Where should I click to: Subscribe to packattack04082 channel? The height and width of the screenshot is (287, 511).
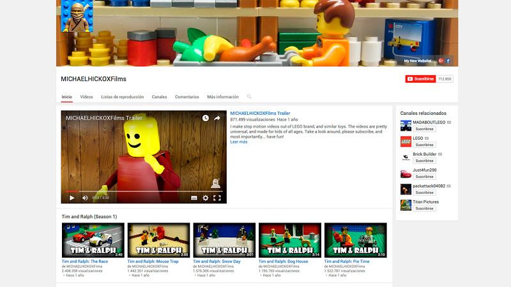point(424,193)
